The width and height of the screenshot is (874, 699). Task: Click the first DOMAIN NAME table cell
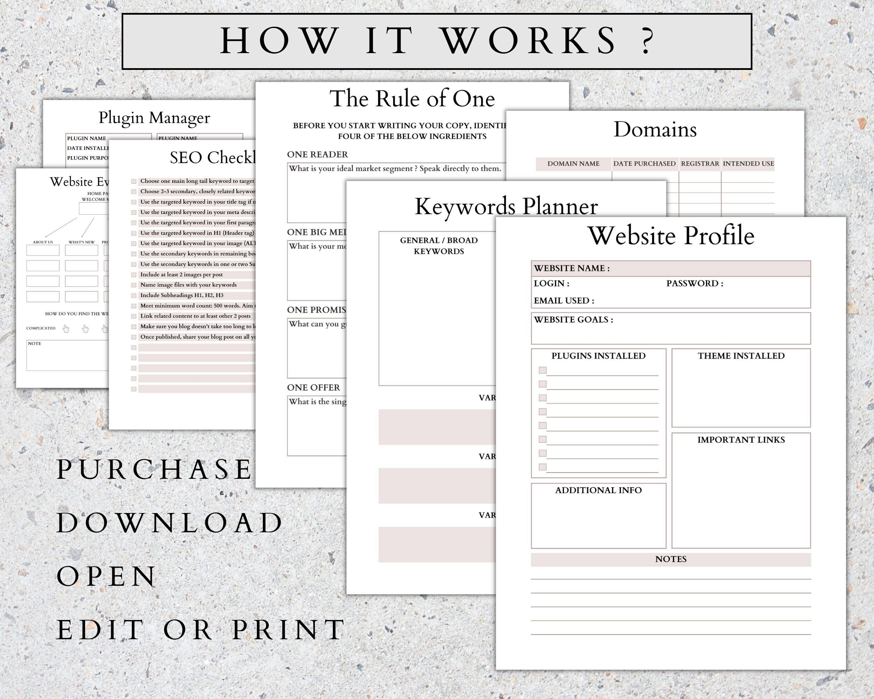point(574,176)
